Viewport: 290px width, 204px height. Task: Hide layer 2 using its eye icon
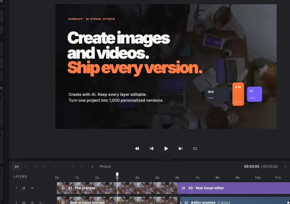32,203
